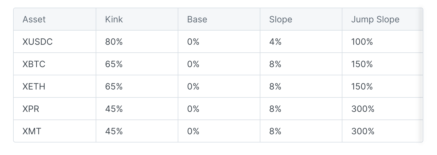
Task: Select the XUSDC asset cell
Action: [x=37, y=42]
